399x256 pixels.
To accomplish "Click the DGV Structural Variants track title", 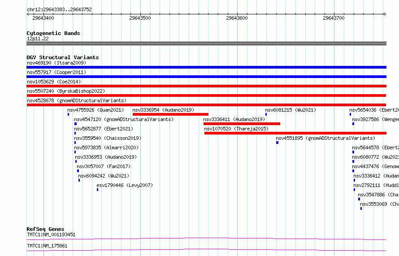I will pyautogui.click(x=63, y=57).
